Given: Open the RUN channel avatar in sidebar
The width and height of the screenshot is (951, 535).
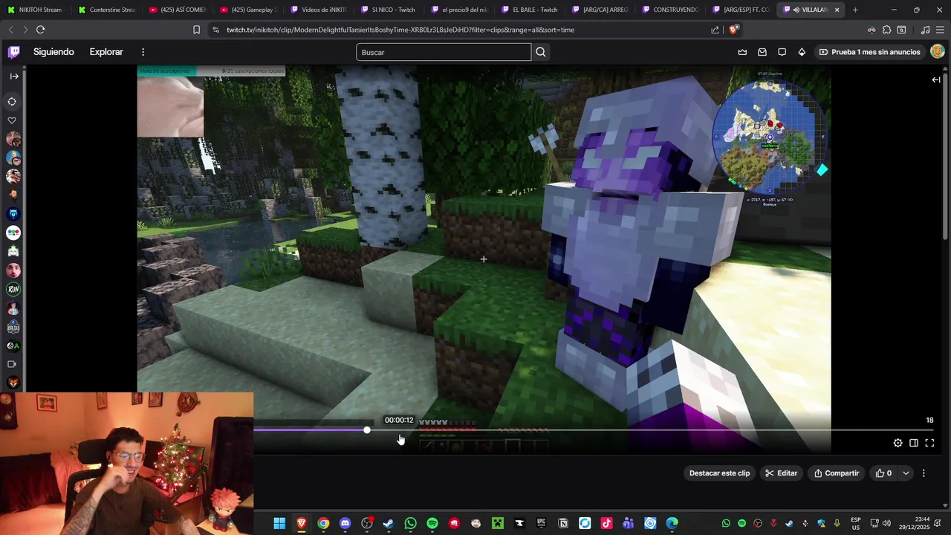Looking at the screenshot, I should (x=13, y=289).
